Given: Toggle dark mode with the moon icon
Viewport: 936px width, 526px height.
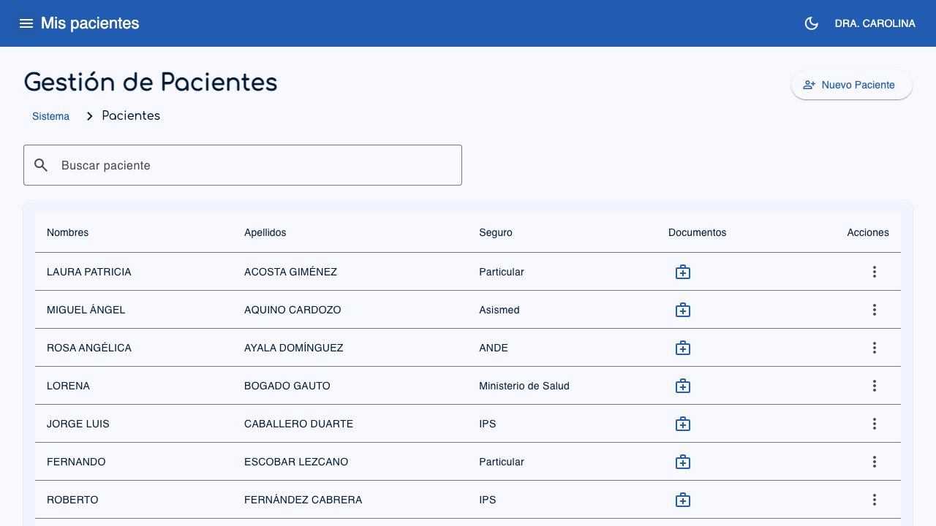Looking at the screenshot, I should pyautogui.click(x=811, y=23).
